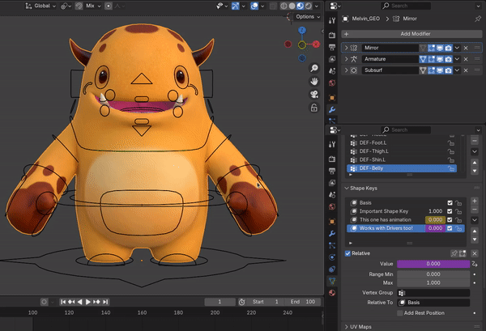Remove selected shape key with minus button
The height and width of the screenshot is (331, 486).
[475, 210]
